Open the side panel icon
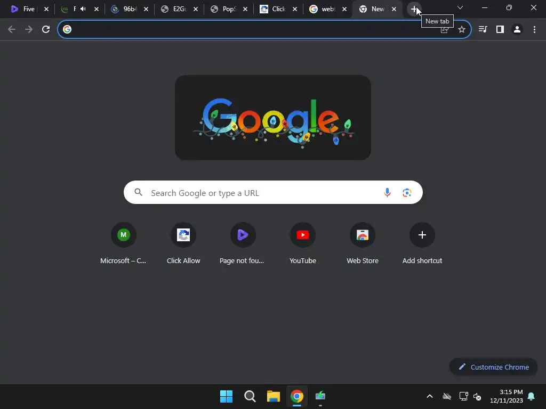Image resolution: width=546 pixels, height=409 pixels. (500, 30)
